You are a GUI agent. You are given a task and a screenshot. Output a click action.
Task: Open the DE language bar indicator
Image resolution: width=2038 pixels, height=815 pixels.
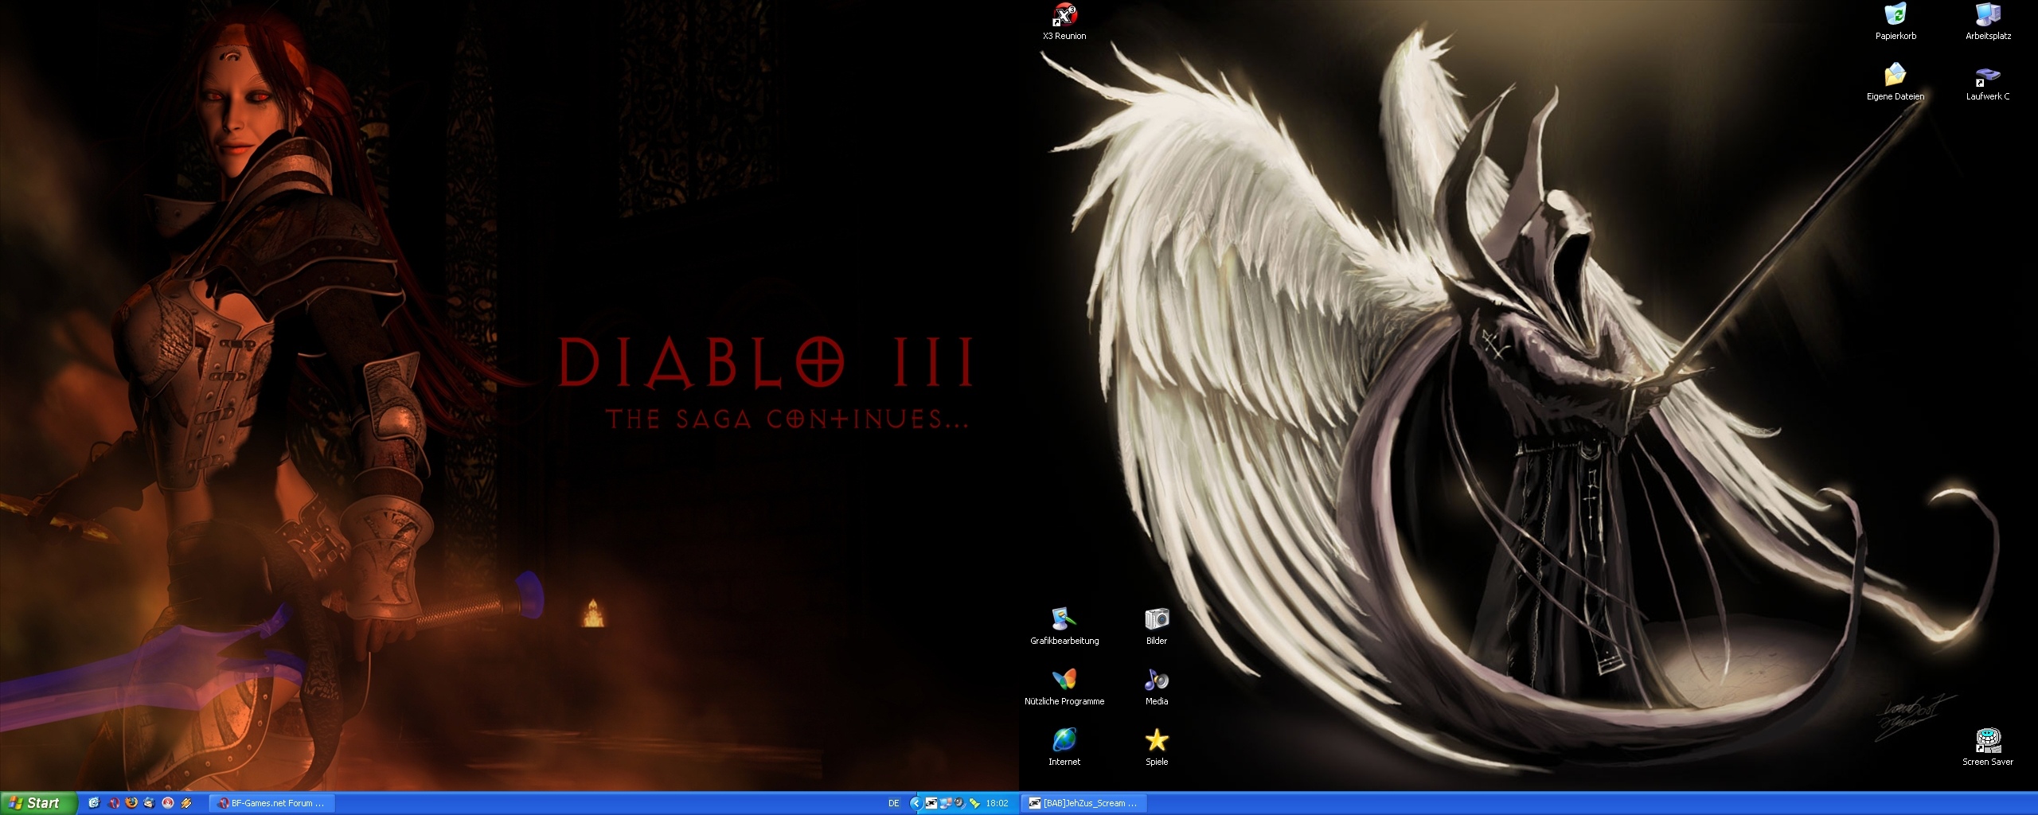(x=894, y=803)
